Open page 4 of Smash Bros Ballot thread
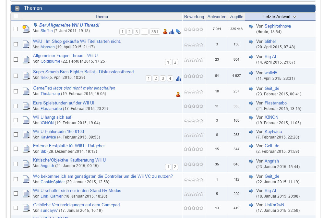323x218 pixels. (170, 79)
